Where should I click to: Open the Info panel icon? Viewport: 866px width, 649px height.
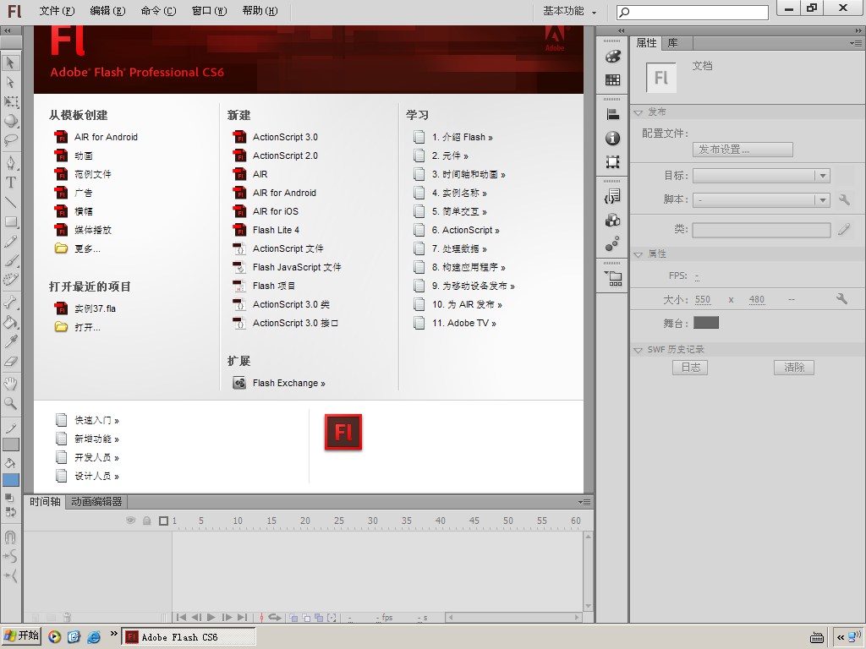(612, 138)
